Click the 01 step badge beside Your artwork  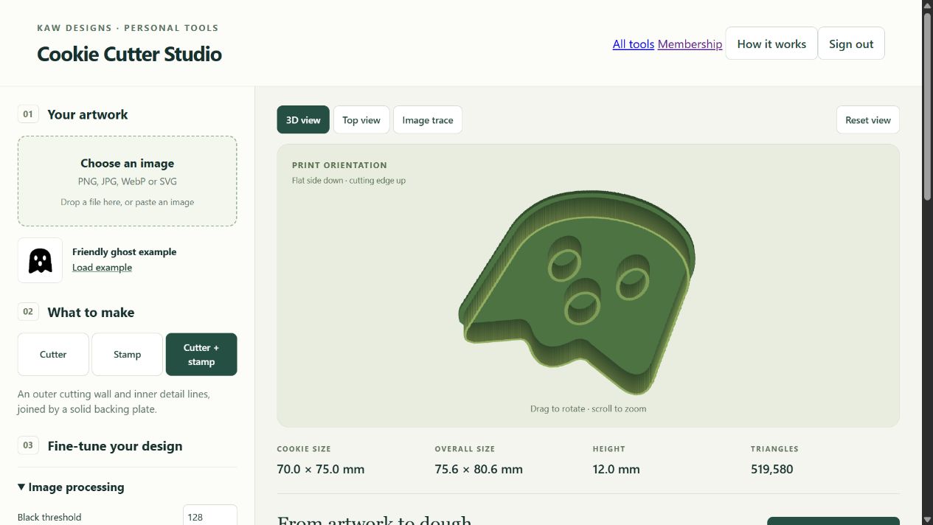(28, 114)
